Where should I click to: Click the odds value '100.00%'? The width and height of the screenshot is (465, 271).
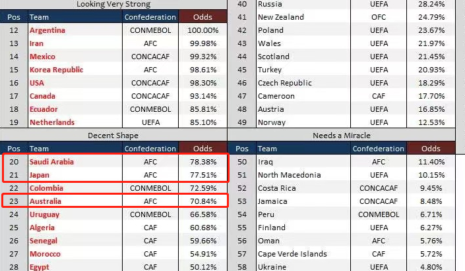[x=203, y=30]
